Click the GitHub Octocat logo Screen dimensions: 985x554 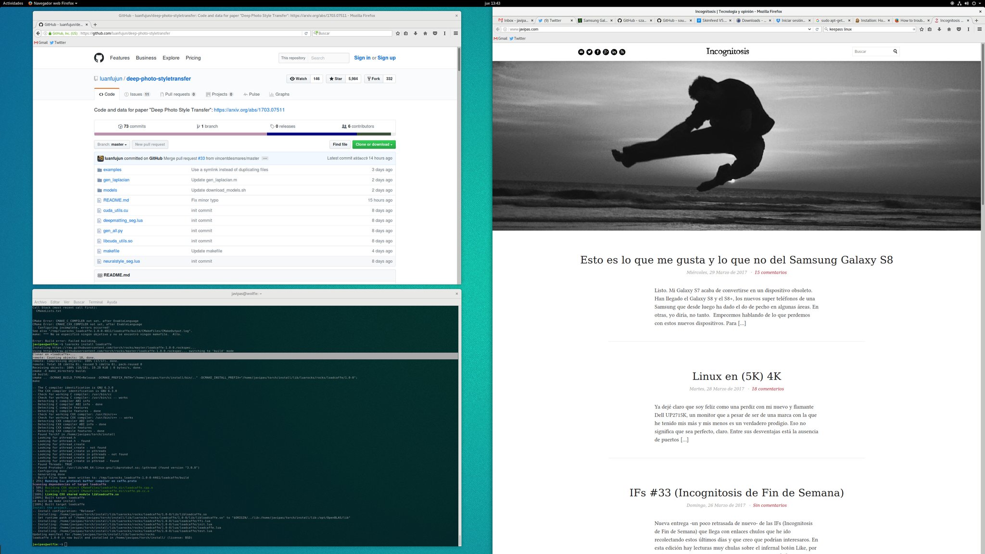point(99,58)
